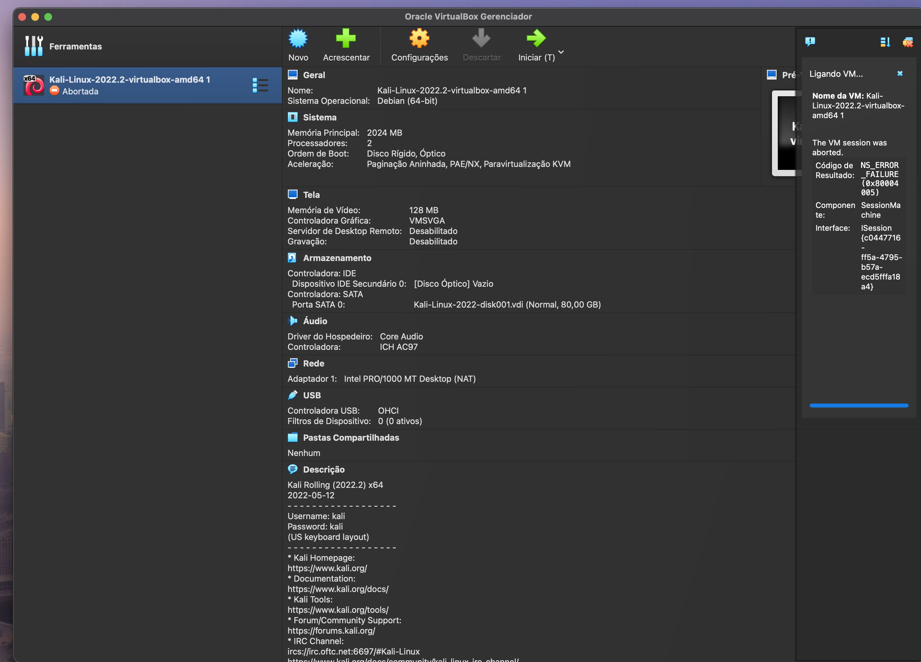This screenshot has height=662, width=921.
Task: Click the Armazenamento disk icon
Action: 292,257
